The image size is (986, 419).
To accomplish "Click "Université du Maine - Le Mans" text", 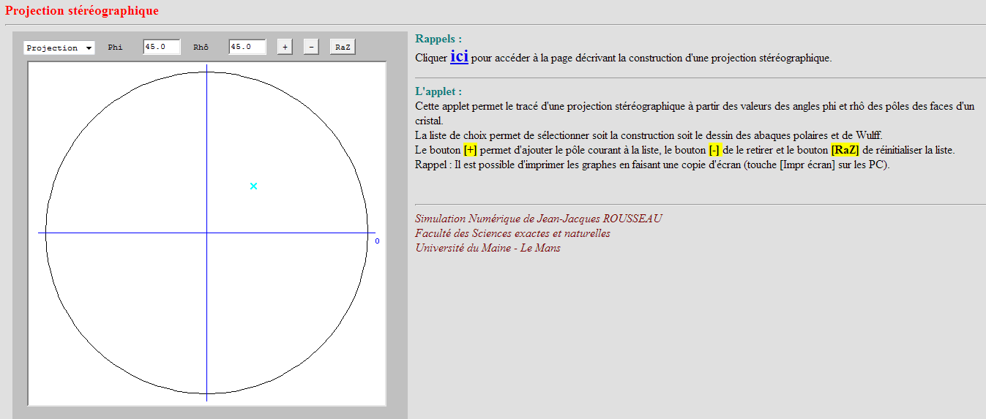I will (x=488, y=248).
